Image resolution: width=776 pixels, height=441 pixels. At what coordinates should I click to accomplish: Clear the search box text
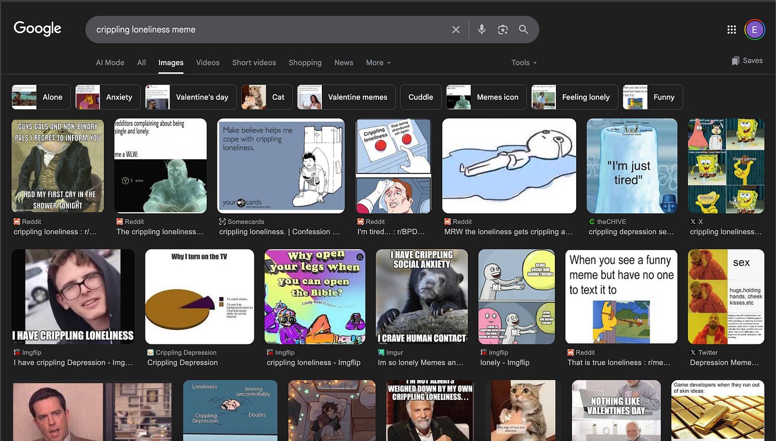click(x=456, y=30)
